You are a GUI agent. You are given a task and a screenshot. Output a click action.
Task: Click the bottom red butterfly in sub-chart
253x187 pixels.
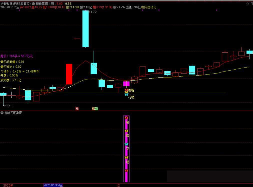coord(126,170)
